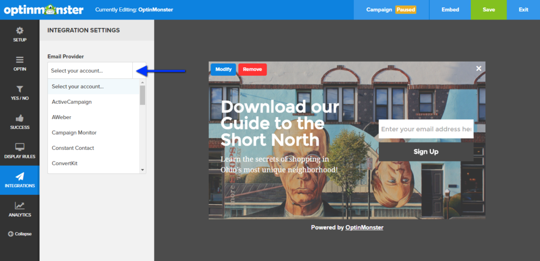
Task: Choose Campaign Monitor from the list
Action: 93,133
